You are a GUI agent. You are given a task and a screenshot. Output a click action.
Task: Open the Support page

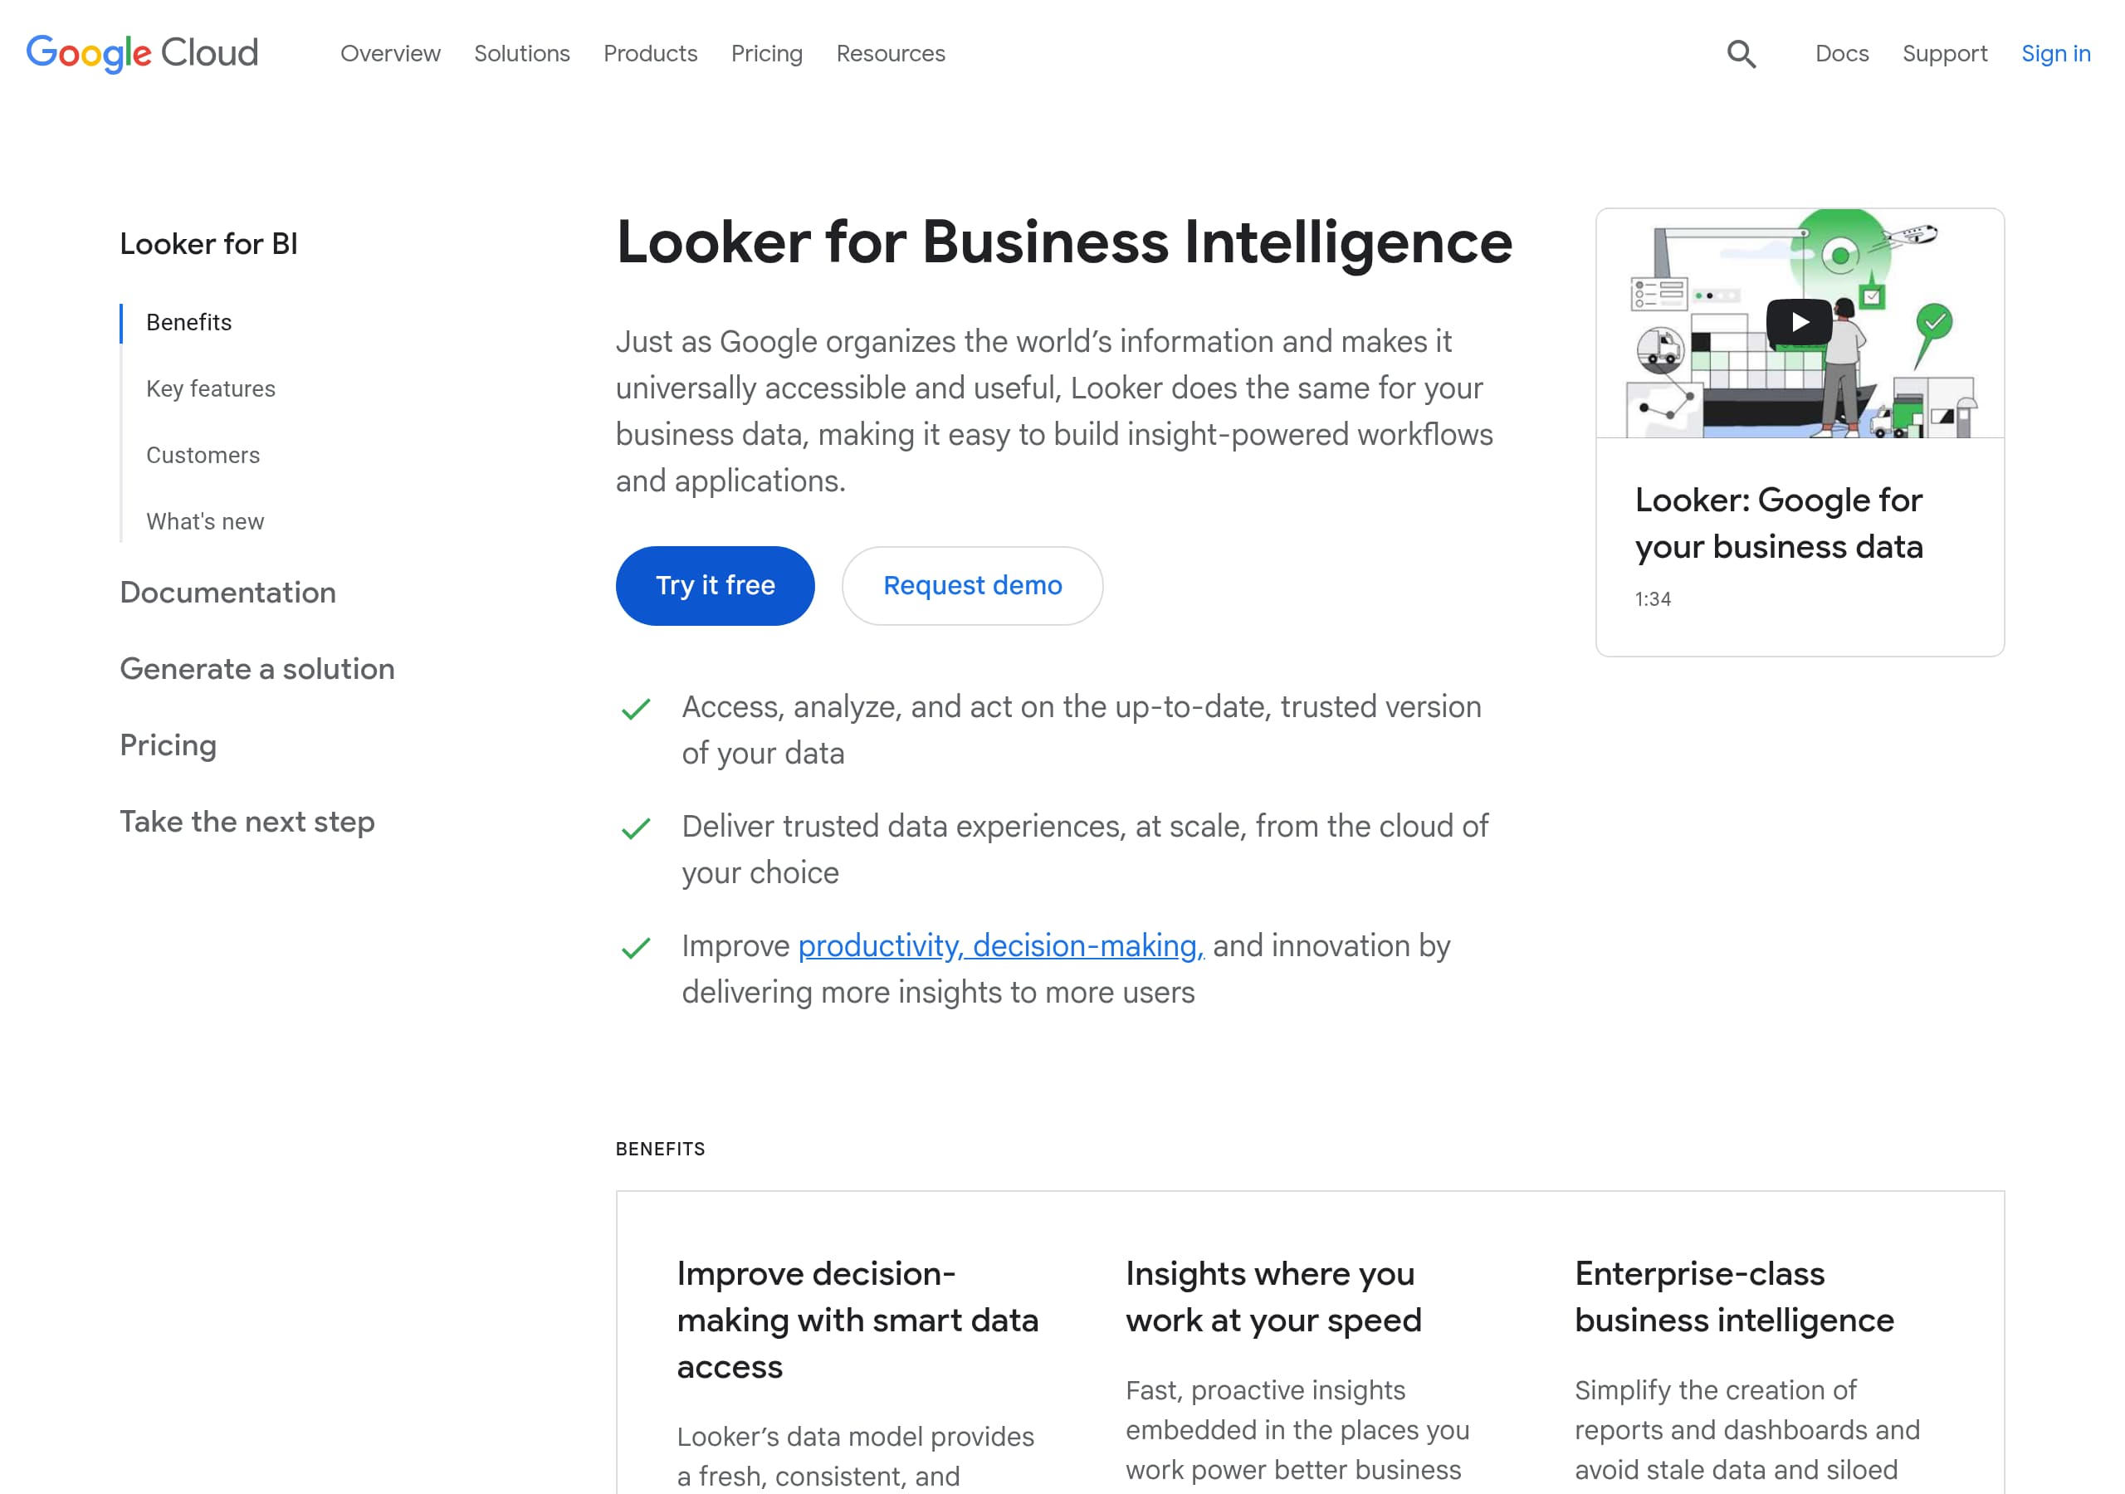click(x=1945, y=54)
